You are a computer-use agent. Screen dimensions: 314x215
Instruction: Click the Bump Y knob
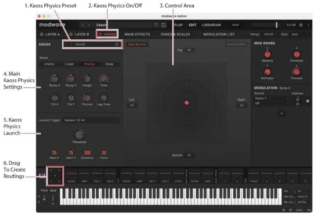(x=71, y=79)
